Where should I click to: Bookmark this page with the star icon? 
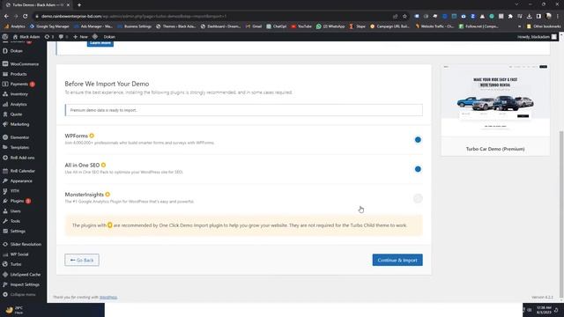[x=404, y=16]
